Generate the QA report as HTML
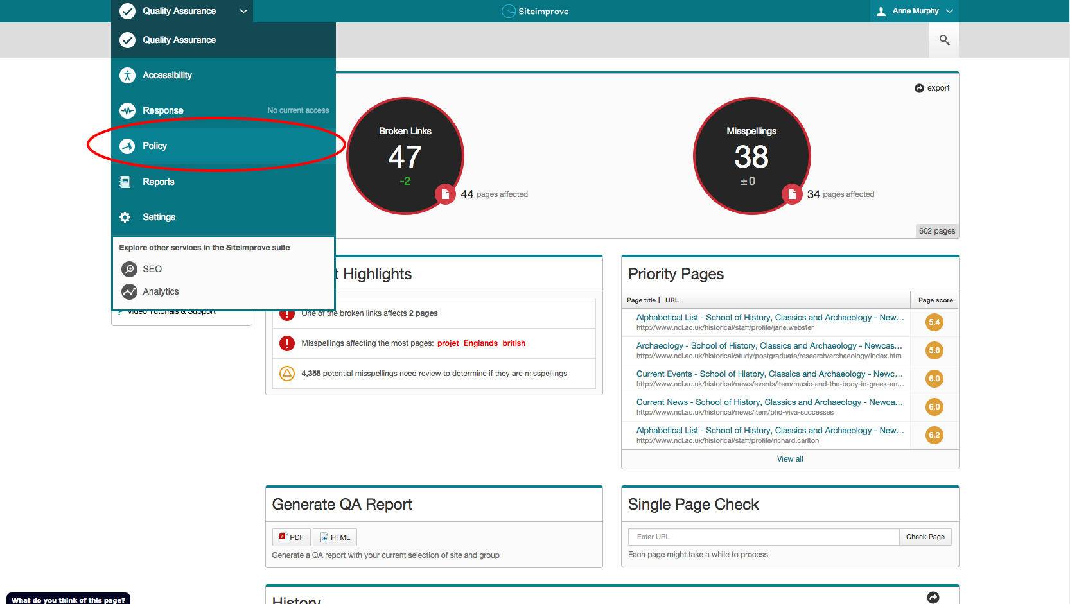This screenshot has width=1070, height=604. [x=335, y=537]
